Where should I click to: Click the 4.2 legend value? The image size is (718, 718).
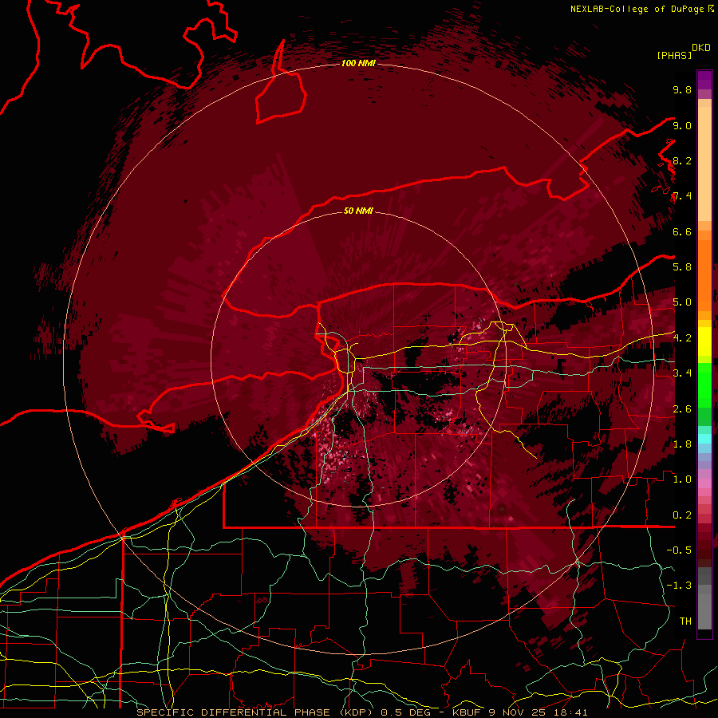682,338
